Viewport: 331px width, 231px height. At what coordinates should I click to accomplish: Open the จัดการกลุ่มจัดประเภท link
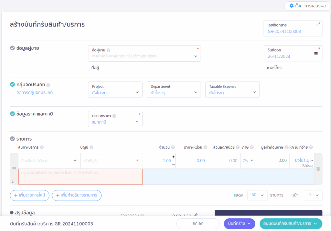pos(34,93)
